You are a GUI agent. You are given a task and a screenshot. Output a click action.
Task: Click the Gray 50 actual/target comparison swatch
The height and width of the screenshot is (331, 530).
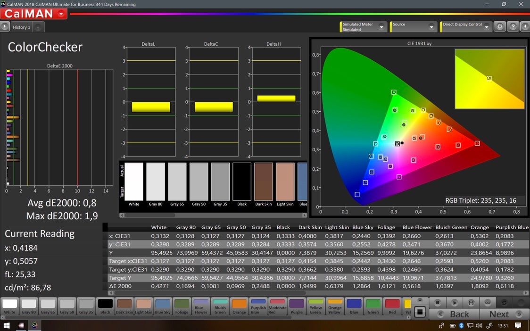click(x=199, y=182)
